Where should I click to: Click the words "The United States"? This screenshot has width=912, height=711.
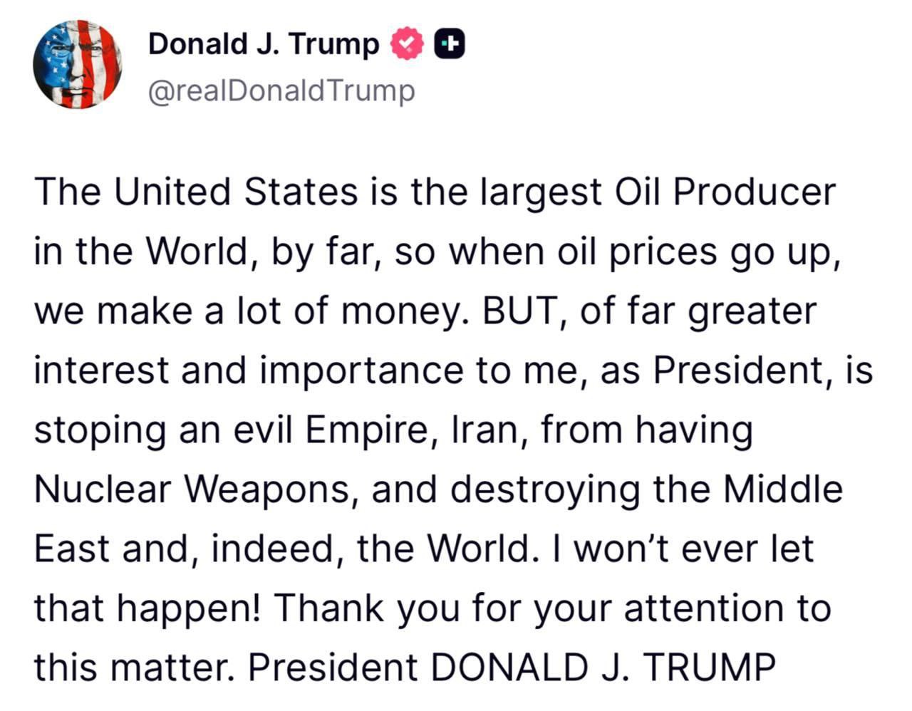[195, 192]
